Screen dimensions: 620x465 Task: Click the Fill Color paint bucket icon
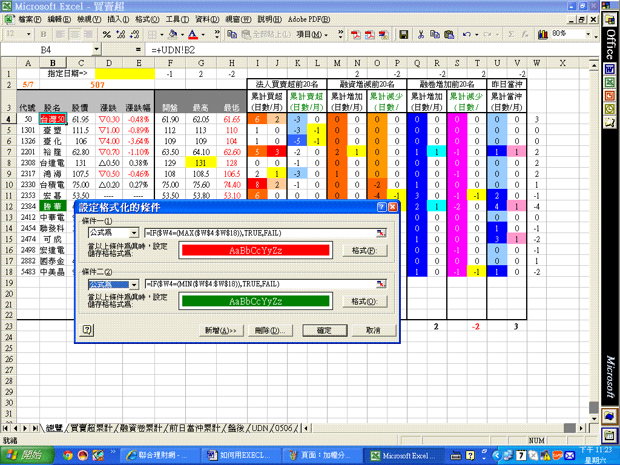173,35
